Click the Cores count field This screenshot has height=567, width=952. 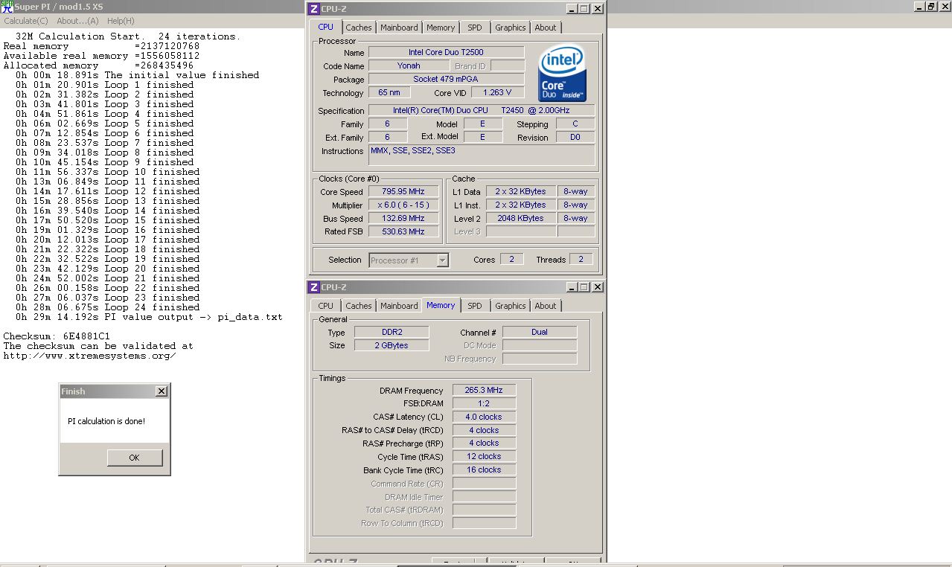(x=511, y=259)
